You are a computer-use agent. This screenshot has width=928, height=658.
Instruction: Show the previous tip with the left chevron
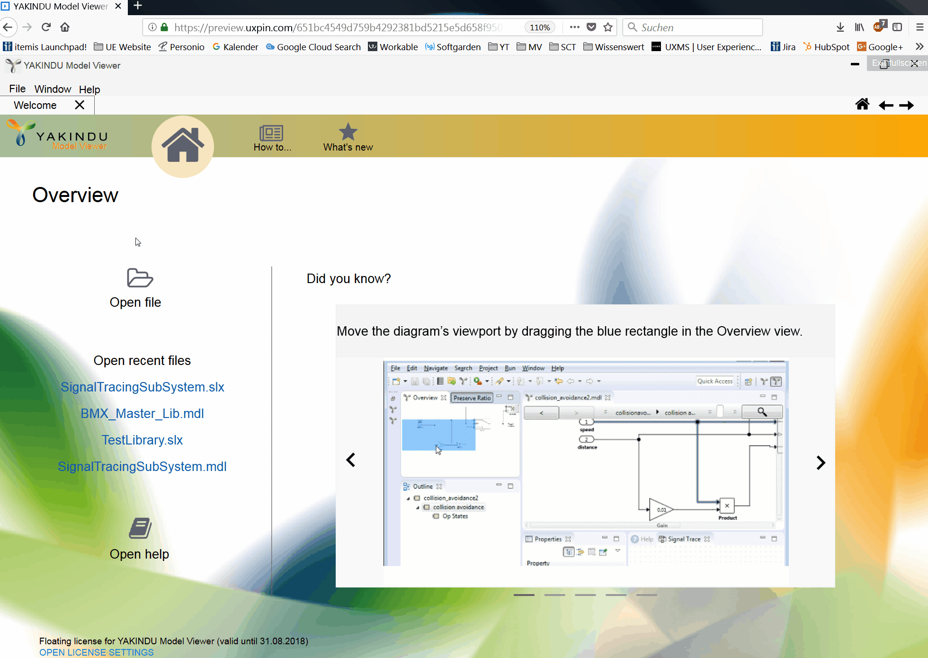(x=351, y=460)
